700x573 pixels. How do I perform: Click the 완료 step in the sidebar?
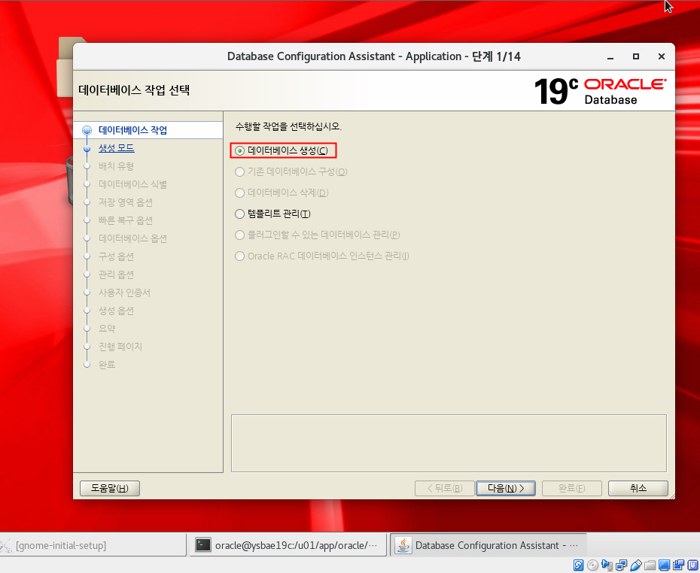tap(107, 365)
